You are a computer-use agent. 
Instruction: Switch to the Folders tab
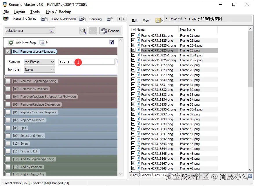[146, 175]
